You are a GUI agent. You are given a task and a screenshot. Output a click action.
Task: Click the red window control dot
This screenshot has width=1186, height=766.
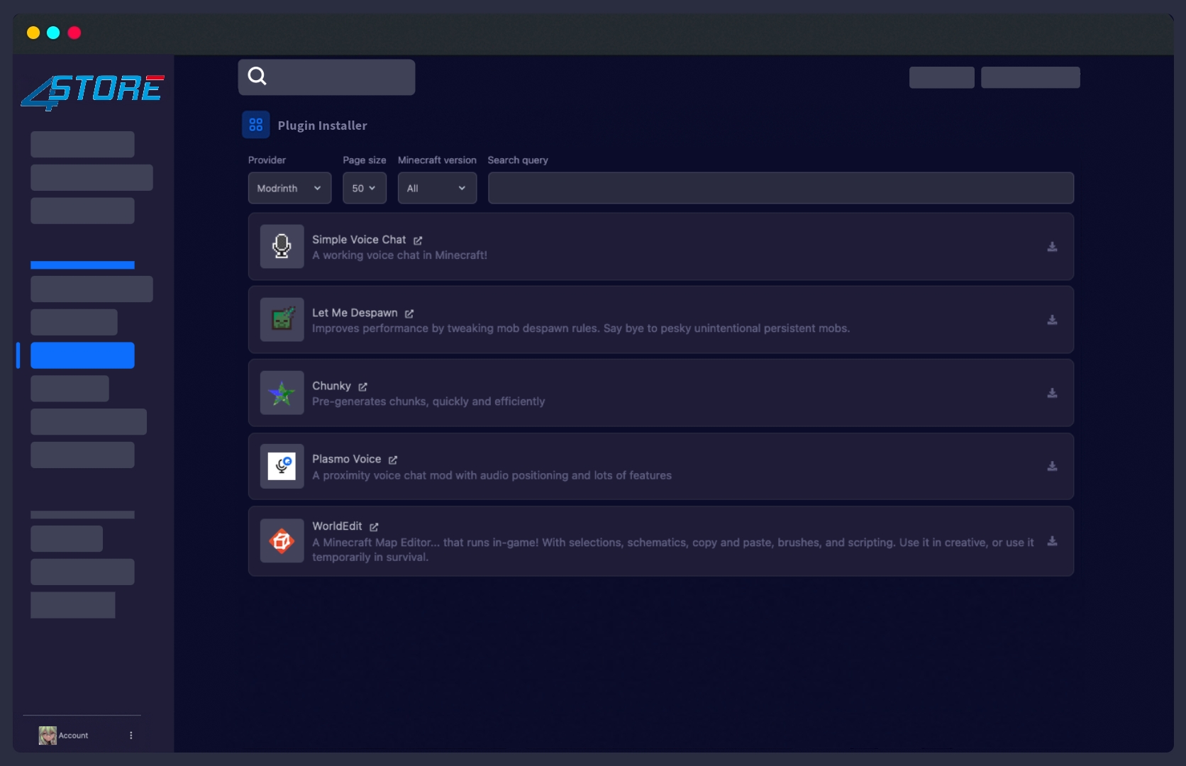pos(74,33)
